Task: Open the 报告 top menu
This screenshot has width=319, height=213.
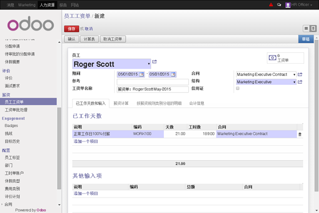Action: [x=63, y=5]
